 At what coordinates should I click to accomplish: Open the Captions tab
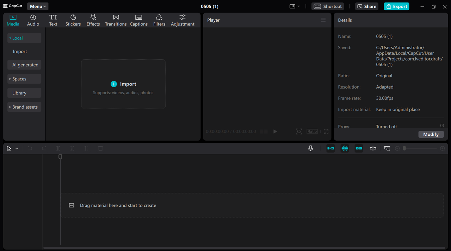138,20
